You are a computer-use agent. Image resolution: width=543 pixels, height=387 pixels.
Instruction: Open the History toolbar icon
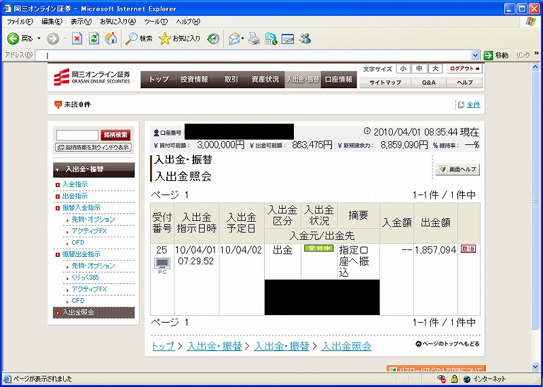tap(213, 39)
